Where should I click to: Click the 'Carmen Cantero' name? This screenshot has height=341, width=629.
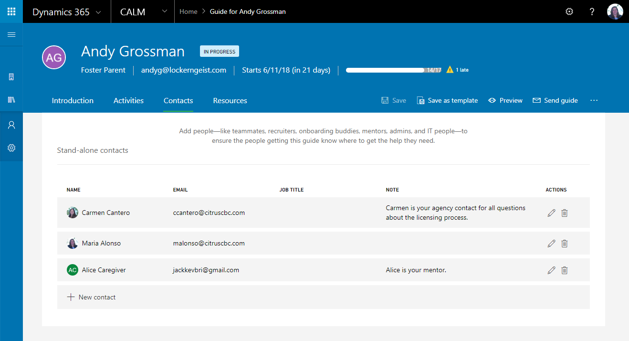pyautogui.click(x=106, y=213)
